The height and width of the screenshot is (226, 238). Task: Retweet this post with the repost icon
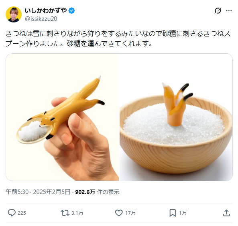coord(65,213)
